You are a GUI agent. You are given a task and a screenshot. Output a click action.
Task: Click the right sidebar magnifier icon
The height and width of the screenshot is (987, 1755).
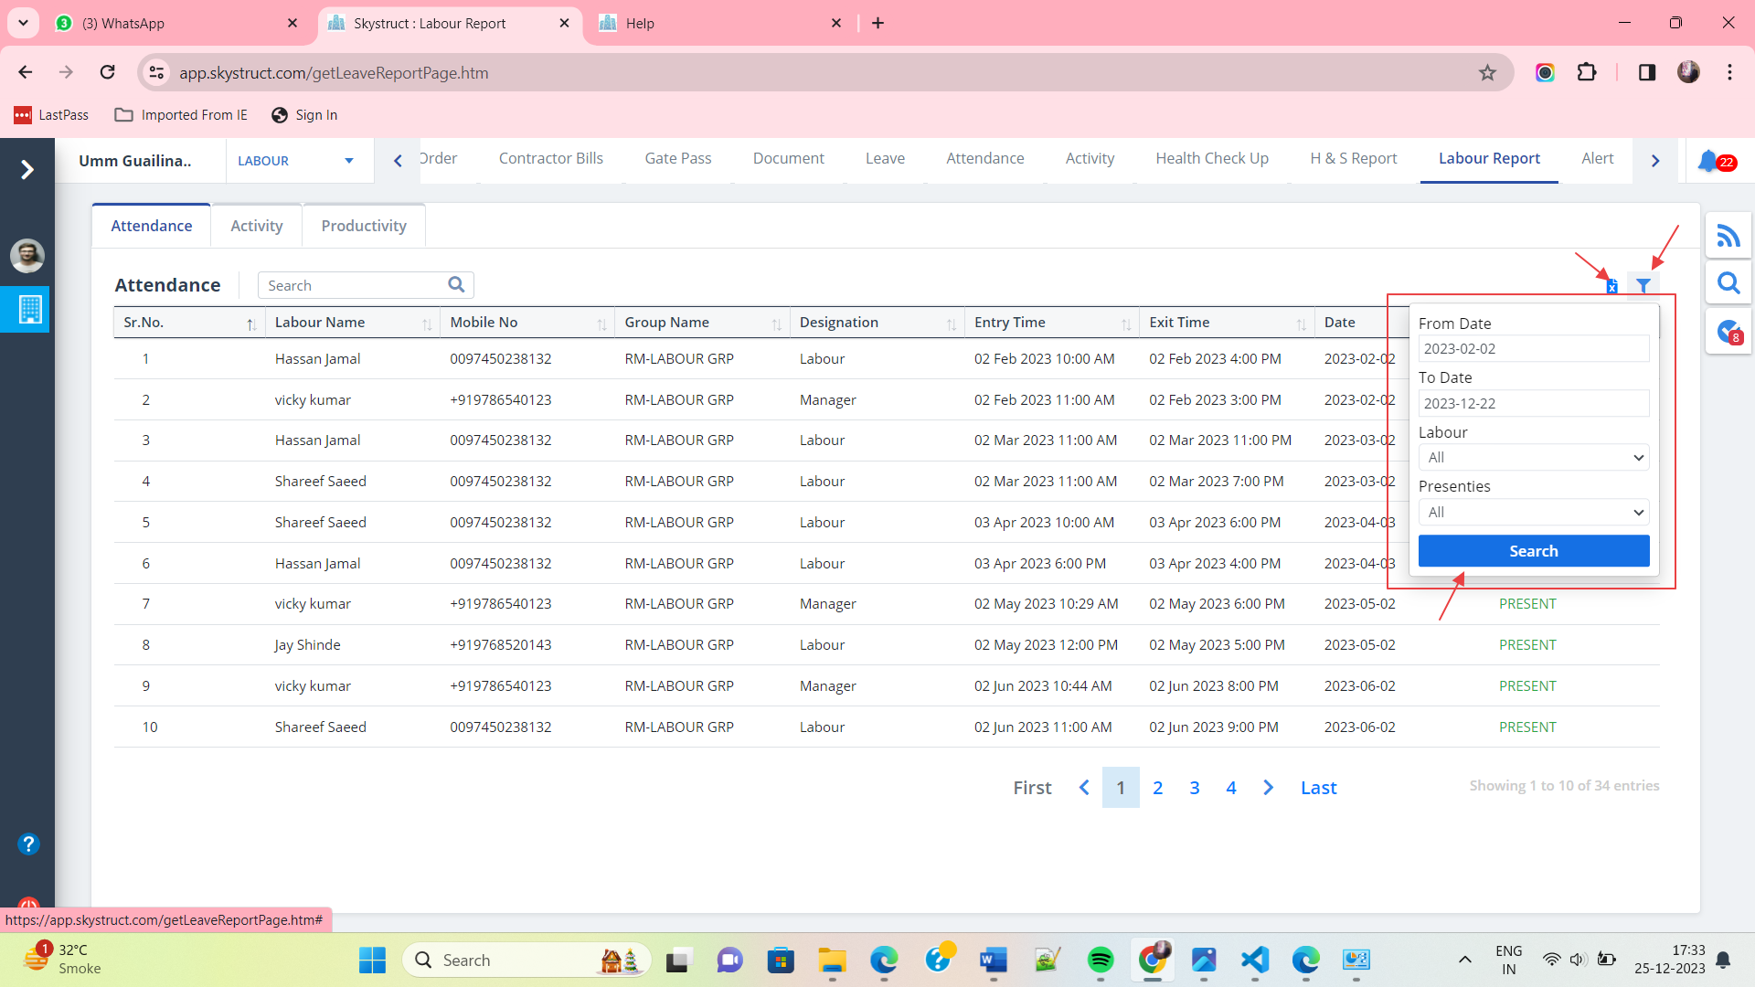1728,283
